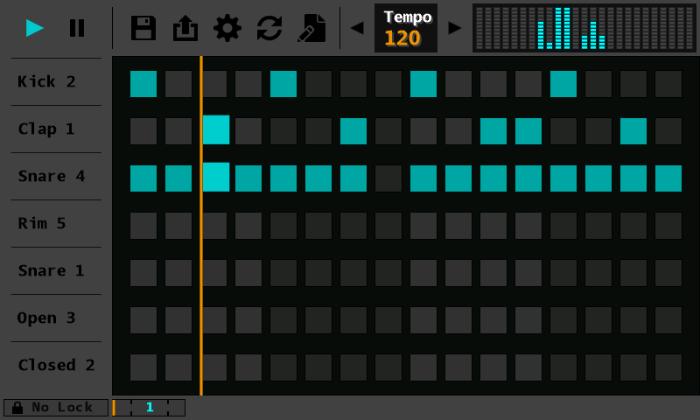
Task: Turn off Snare 4 step 1
Action: (x=143, y=178)
